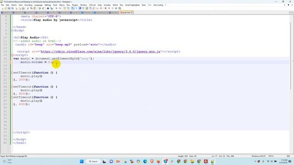Open the File menu
Screen dimensions: 294x165
tap(2, 5)
